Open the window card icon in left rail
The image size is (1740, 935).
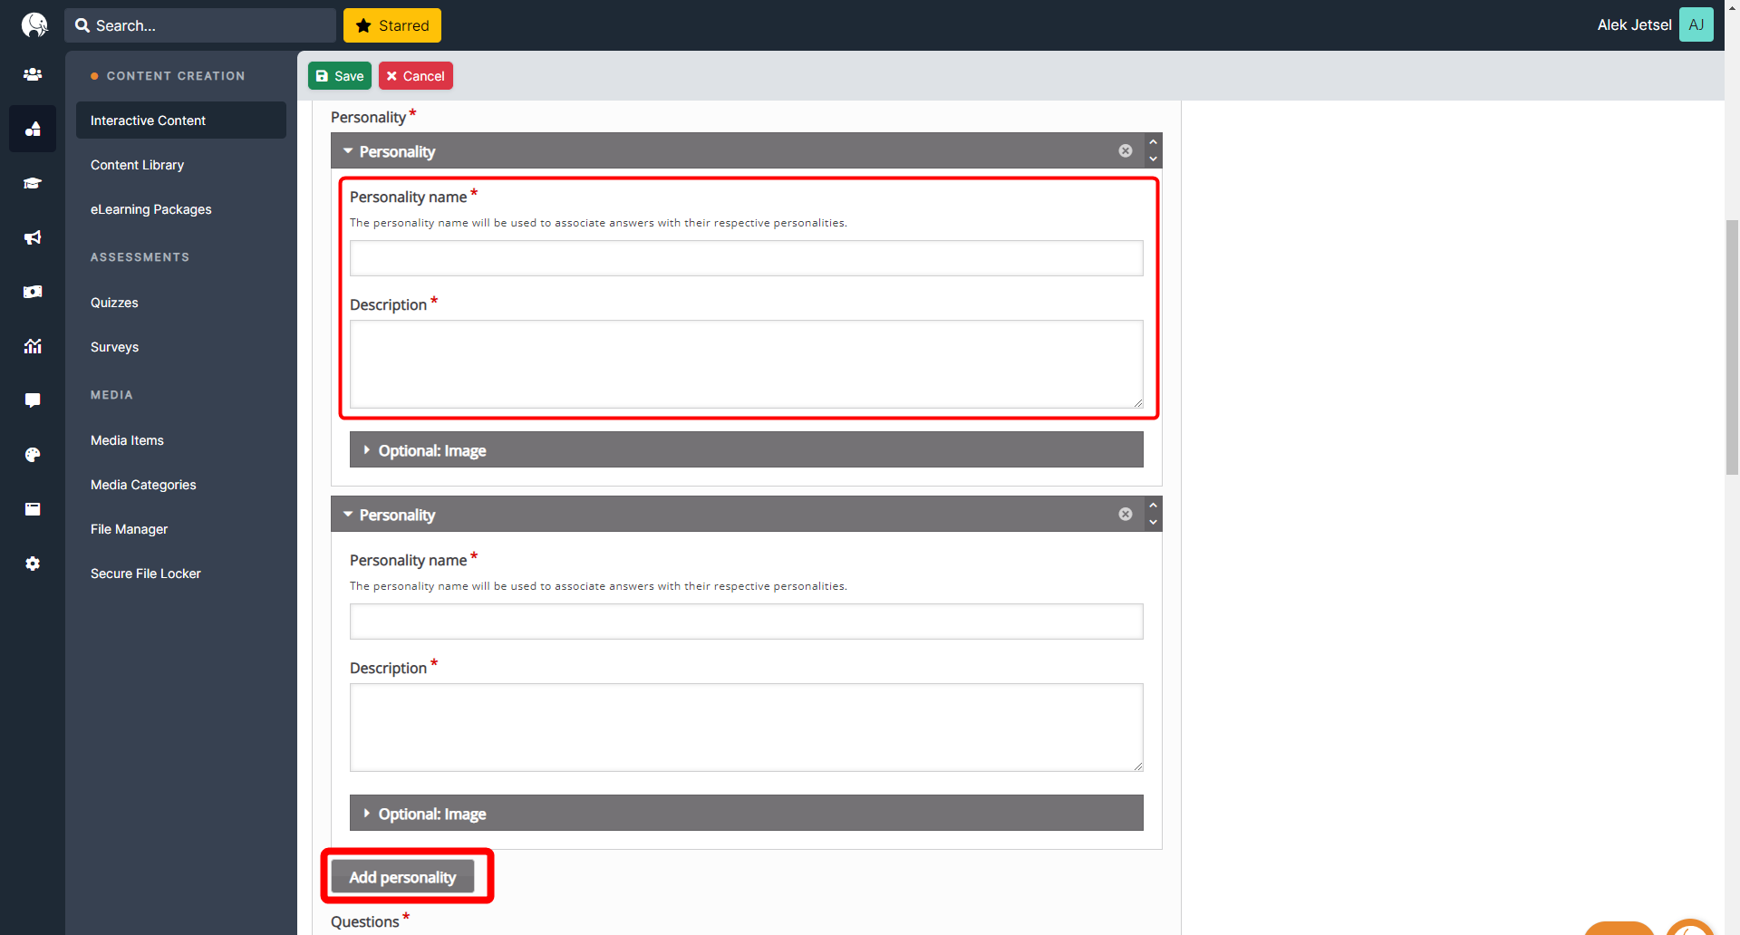click(33, 509)
